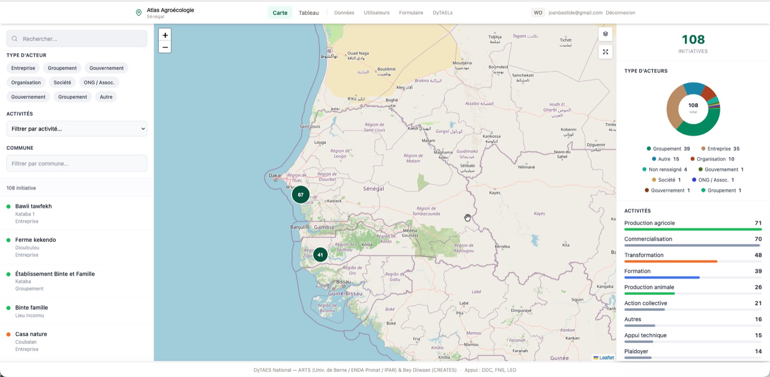Viewport: 770px width, 377px height.
Task: Click the Dakar label on the map
Action: [275, 176]
